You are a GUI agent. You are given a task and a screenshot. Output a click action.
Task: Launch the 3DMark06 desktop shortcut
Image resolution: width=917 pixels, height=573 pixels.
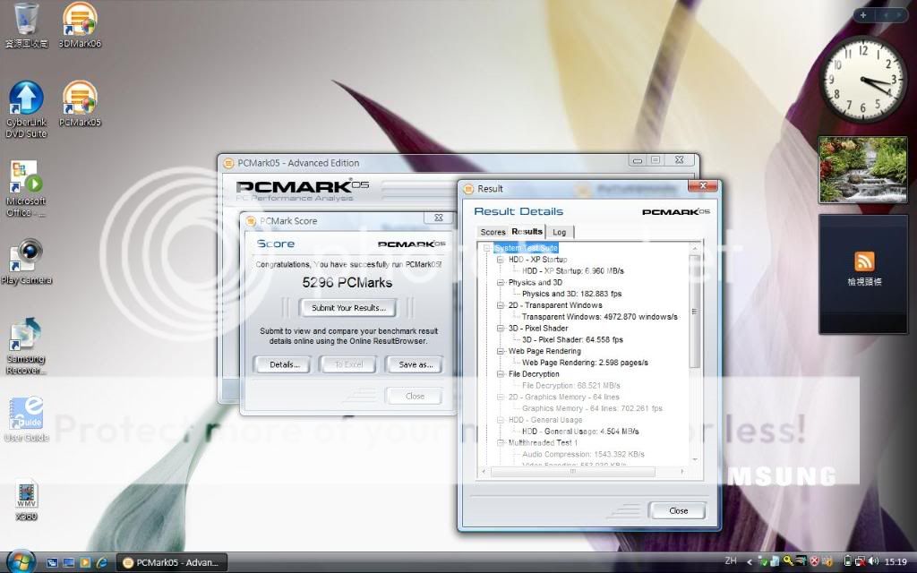80,25
